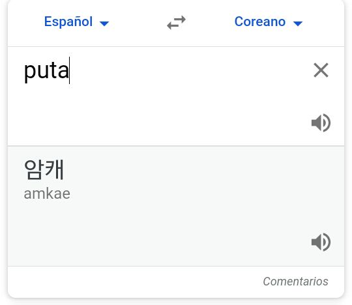Click the blue triangle next to Español

104,23
